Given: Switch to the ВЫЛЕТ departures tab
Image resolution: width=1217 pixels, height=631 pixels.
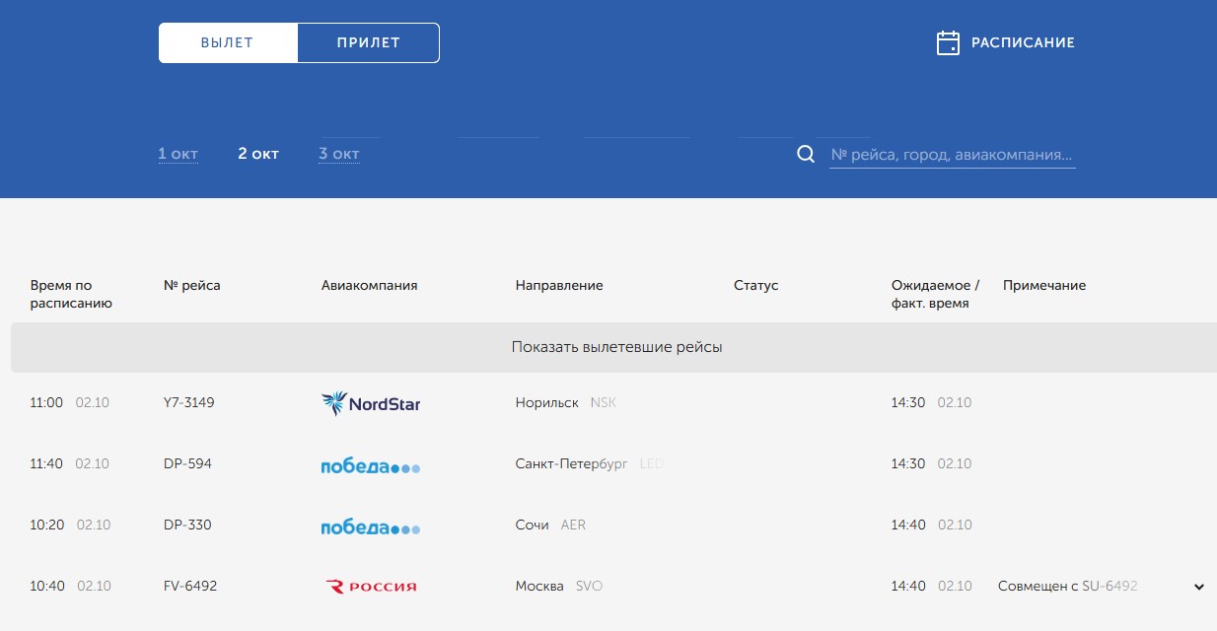Looking at the screenshot, I should coord(228,42).
